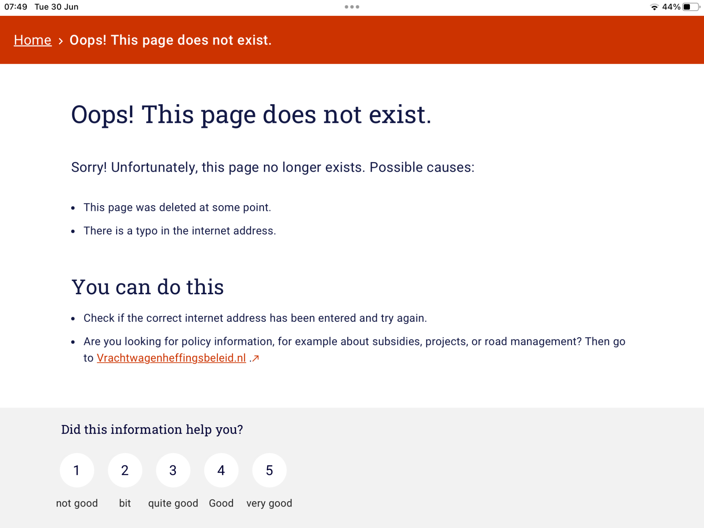The image size is (704, 528).
Task: Tap the 'quite good' rating label
Action: [x=173, y=503]
